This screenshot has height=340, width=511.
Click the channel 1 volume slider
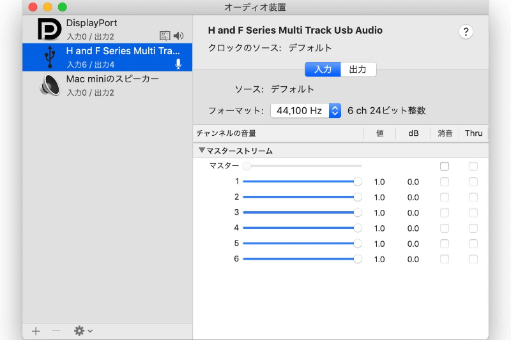pos(302,181)
